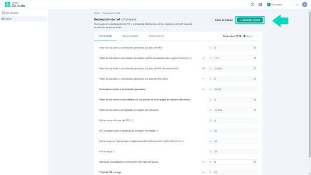Click Mis clientes sidebar icon

point(3,13)
